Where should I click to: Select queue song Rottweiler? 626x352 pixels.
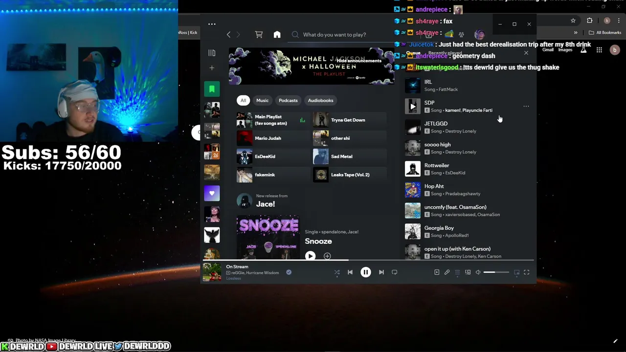click(468, 169)
